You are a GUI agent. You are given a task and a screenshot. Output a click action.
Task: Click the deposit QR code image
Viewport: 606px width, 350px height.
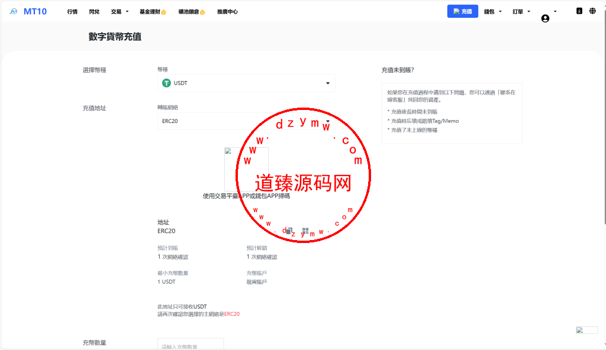(246, 169)
